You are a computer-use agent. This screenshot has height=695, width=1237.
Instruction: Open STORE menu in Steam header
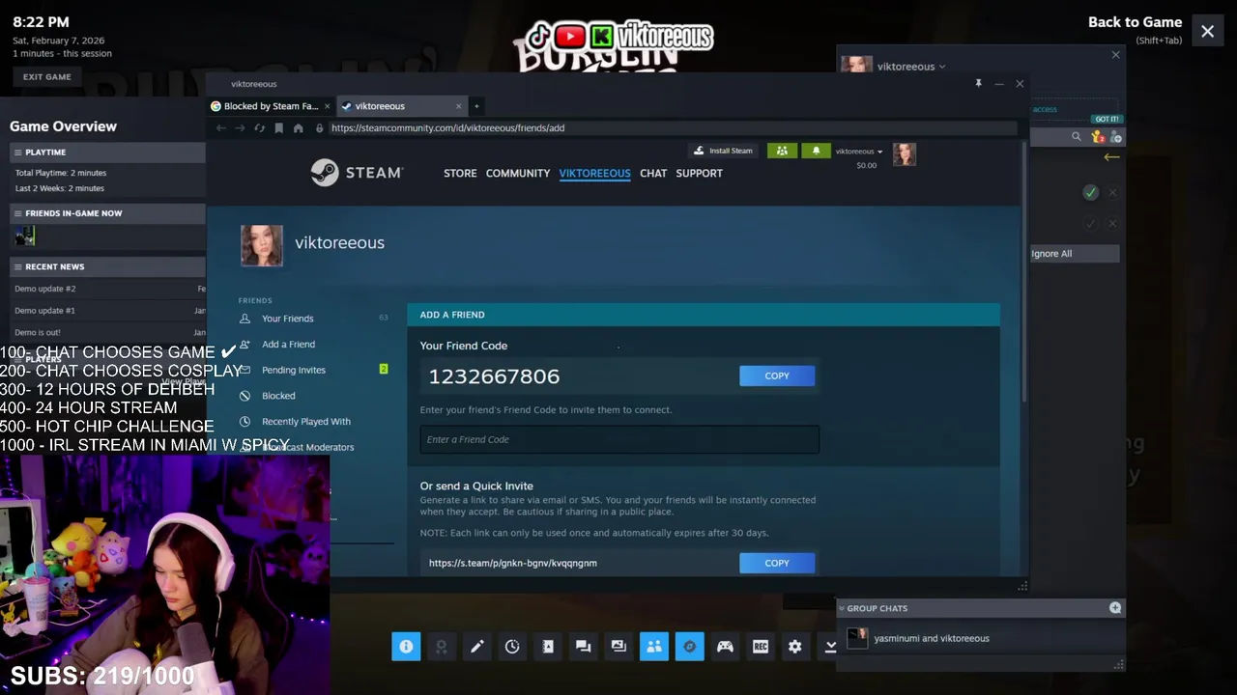click(460, 173)
